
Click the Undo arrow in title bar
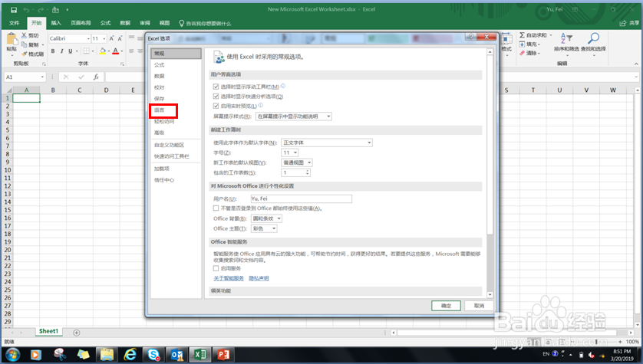pyautogui.click(x=26, y=9)
